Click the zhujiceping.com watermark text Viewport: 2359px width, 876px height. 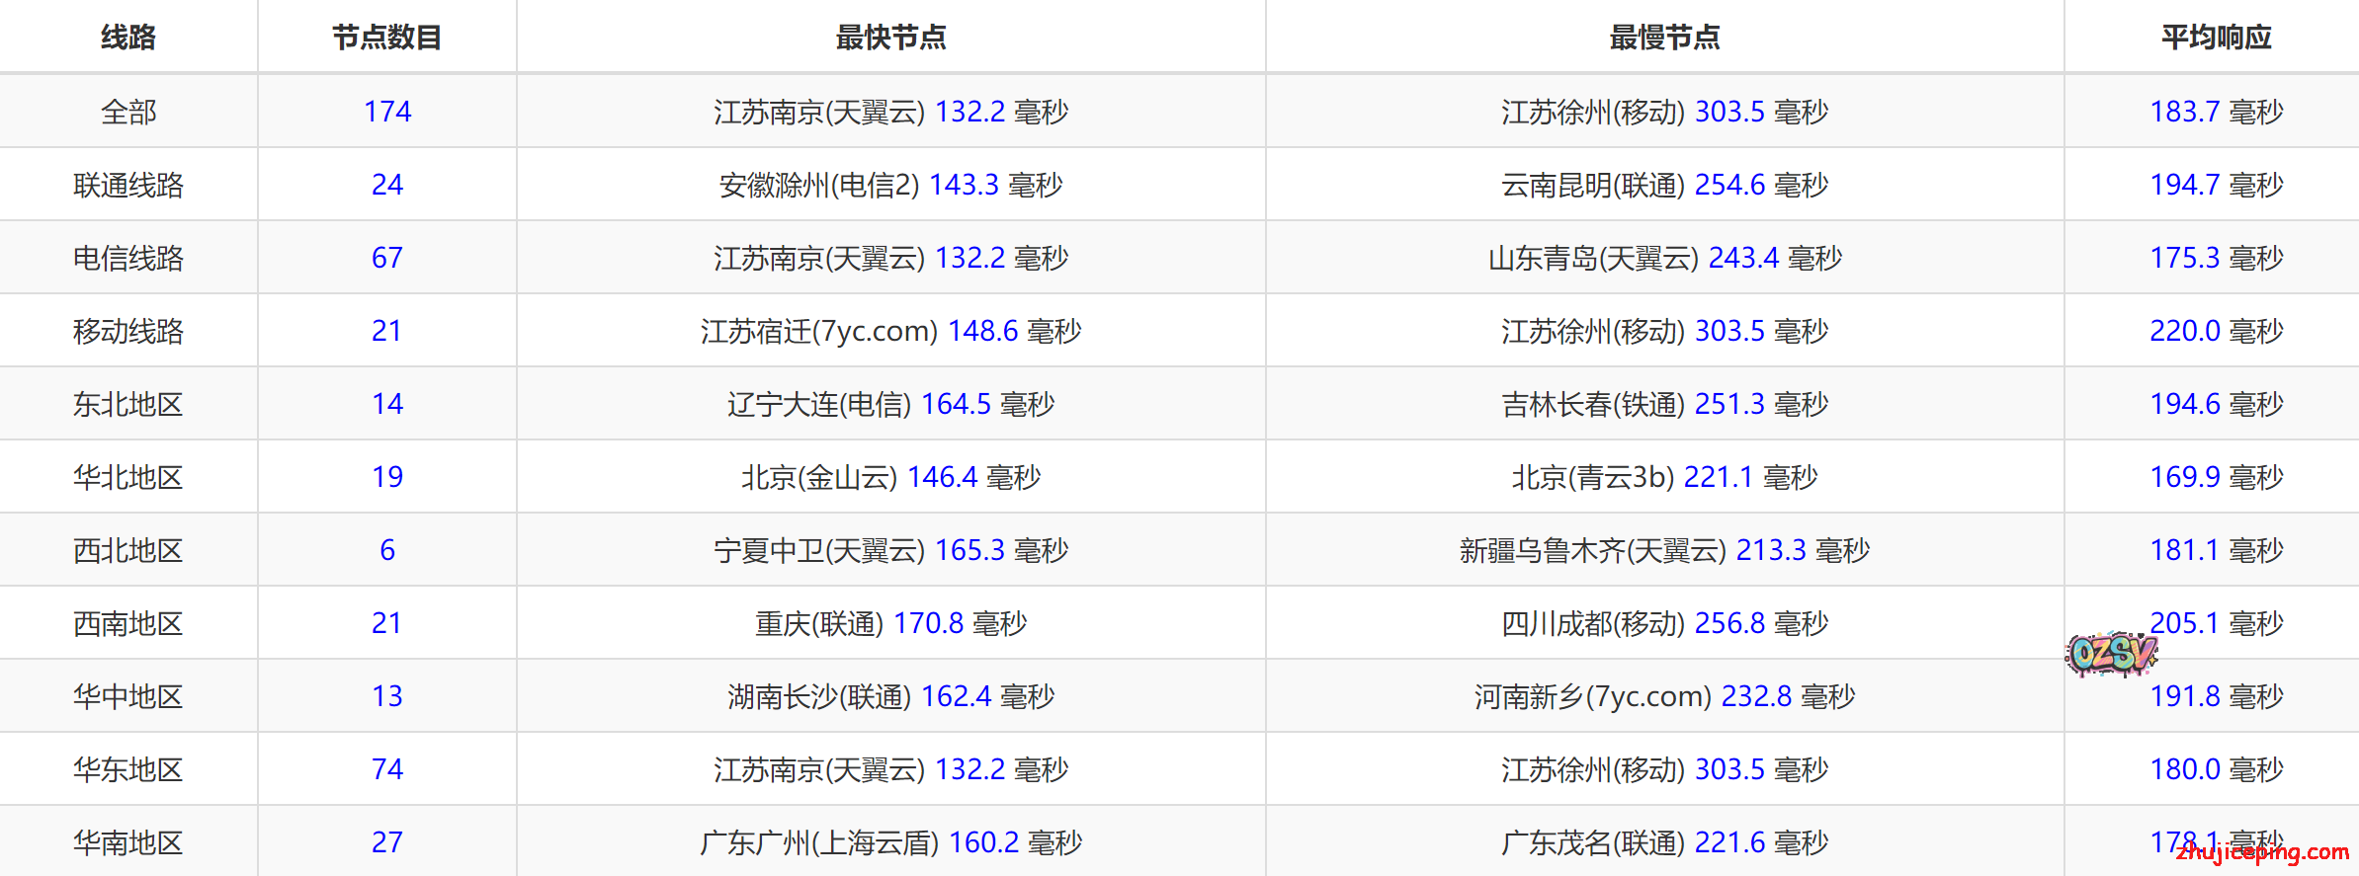(2262, 851)
